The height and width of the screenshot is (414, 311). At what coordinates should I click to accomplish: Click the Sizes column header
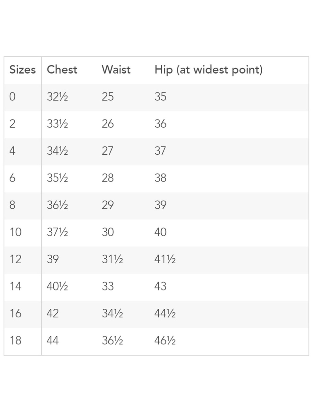click(x=22, y=70)
